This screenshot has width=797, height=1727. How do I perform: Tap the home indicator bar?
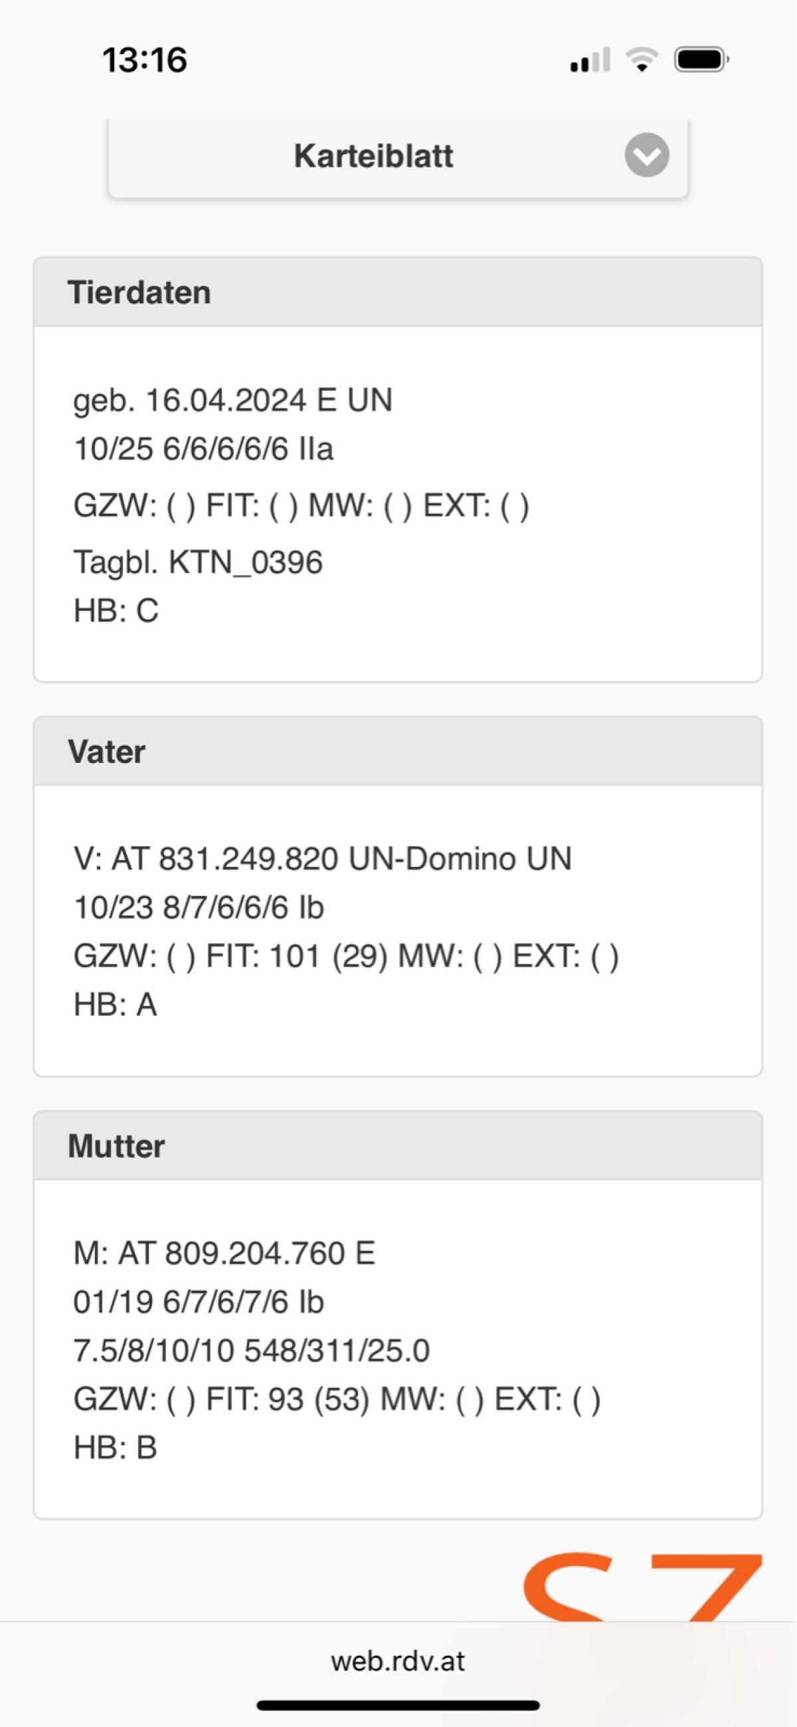click(x=398, y=1706)
